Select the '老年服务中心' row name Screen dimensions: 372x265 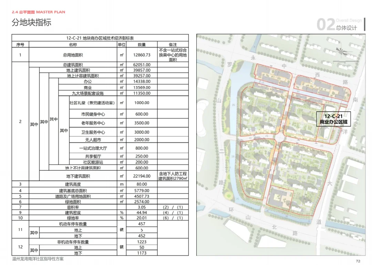coord(93,123)
